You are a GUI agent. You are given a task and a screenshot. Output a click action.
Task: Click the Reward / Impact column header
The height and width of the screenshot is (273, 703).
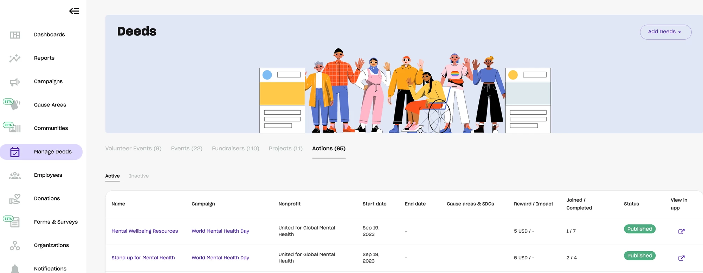(x=533, y=204)
